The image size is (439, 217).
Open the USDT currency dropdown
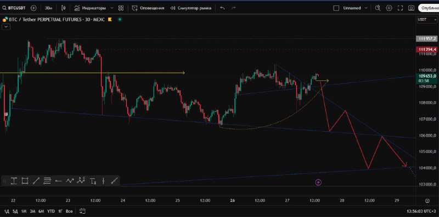coord(427,20)
